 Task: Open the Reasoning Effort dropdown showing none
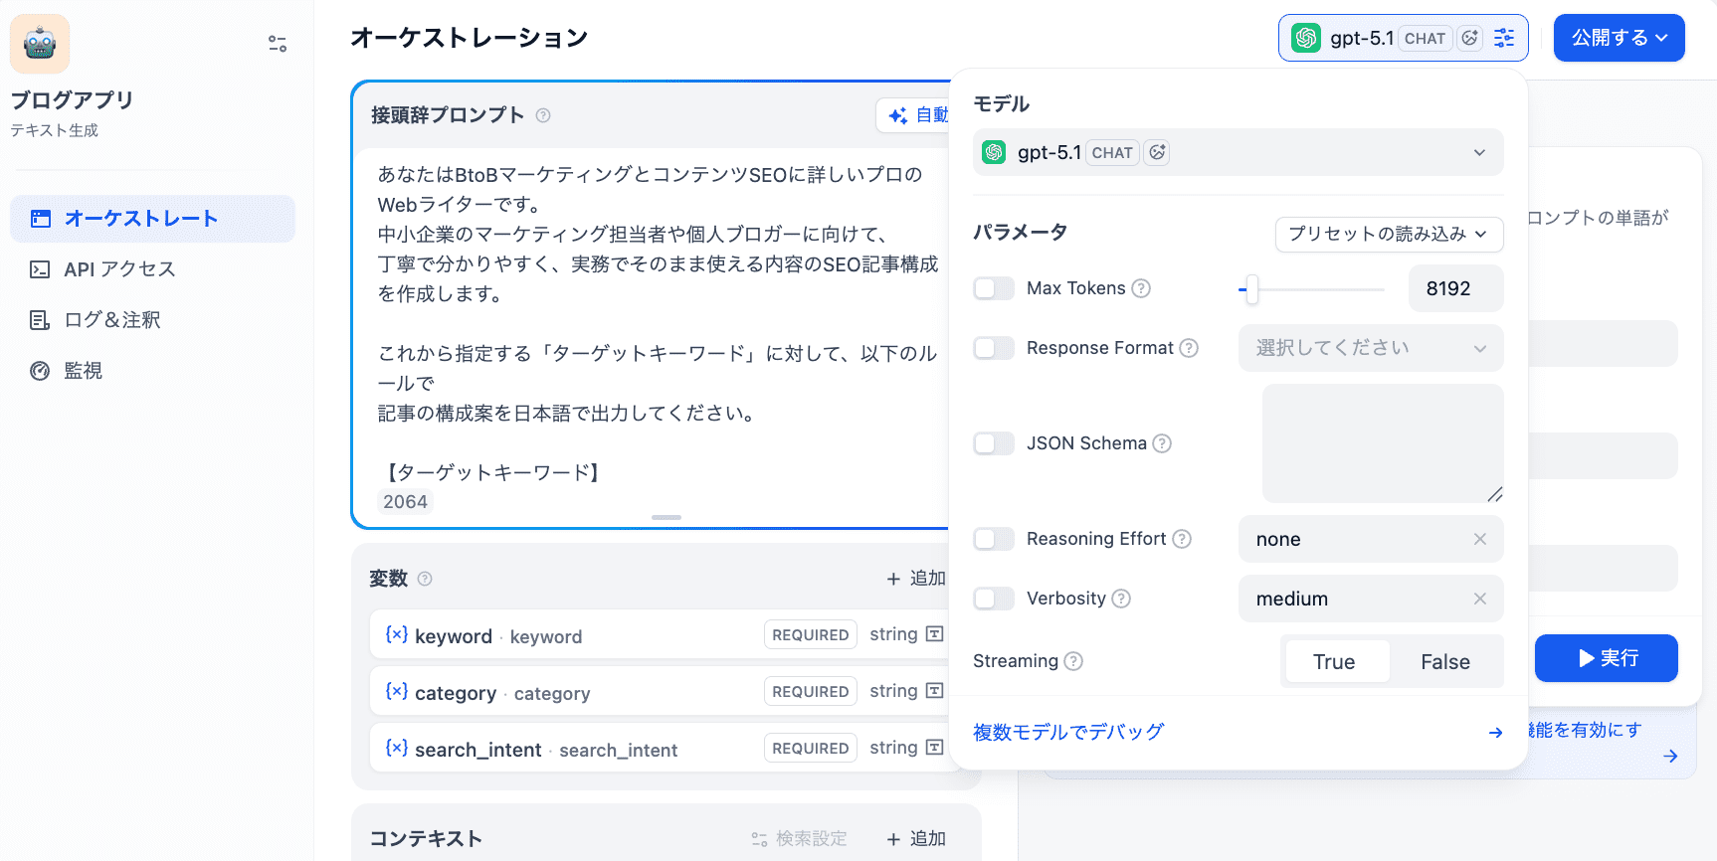1371,539
